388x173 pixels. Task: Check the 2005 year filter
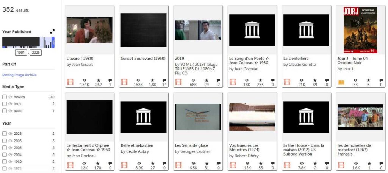(x=5, y=148)
